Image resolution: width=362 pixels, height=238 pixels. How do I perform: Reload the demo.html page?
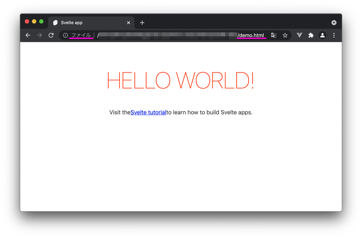51,35
